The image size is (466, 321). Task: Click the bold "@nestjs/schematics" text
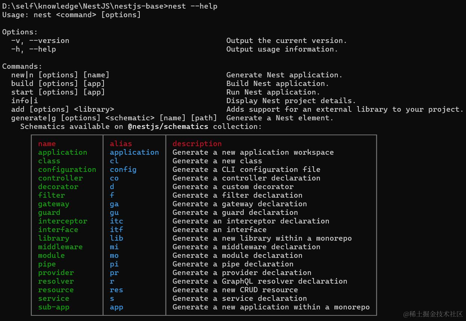168,126
